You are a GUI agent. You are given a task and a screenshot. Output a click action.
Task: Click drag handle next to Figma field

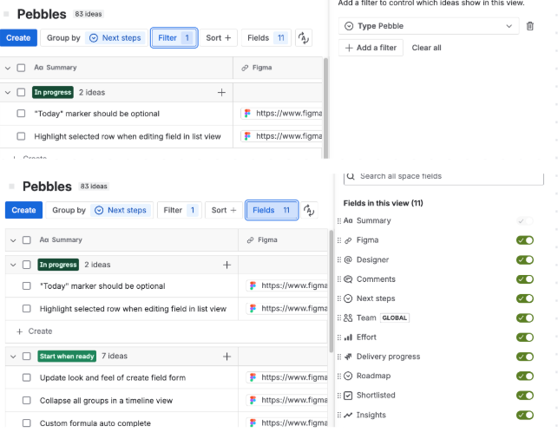[x=339, y=240]
